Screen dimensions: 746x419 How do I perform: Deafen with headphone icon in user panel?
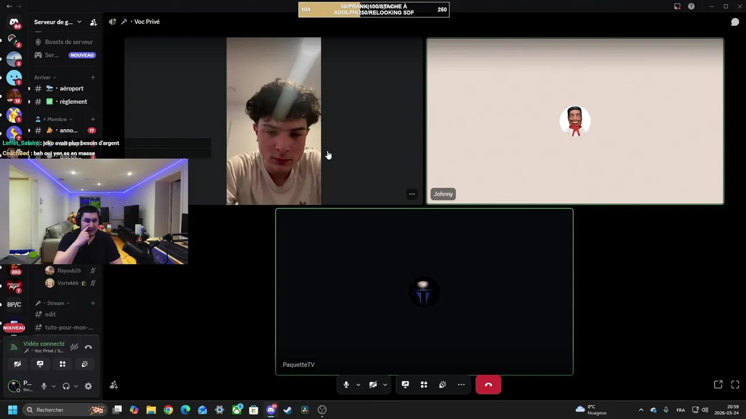(66, 386)
